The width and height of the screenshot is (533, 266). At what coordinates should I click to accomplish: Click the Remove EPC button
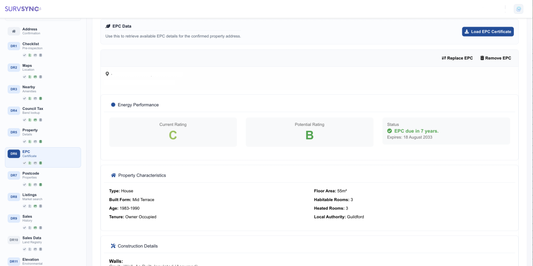tap(496, 58)
